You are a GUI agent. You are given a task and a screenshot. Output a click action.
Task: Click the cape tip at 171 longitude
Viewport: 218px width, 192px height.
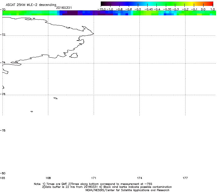94,33
